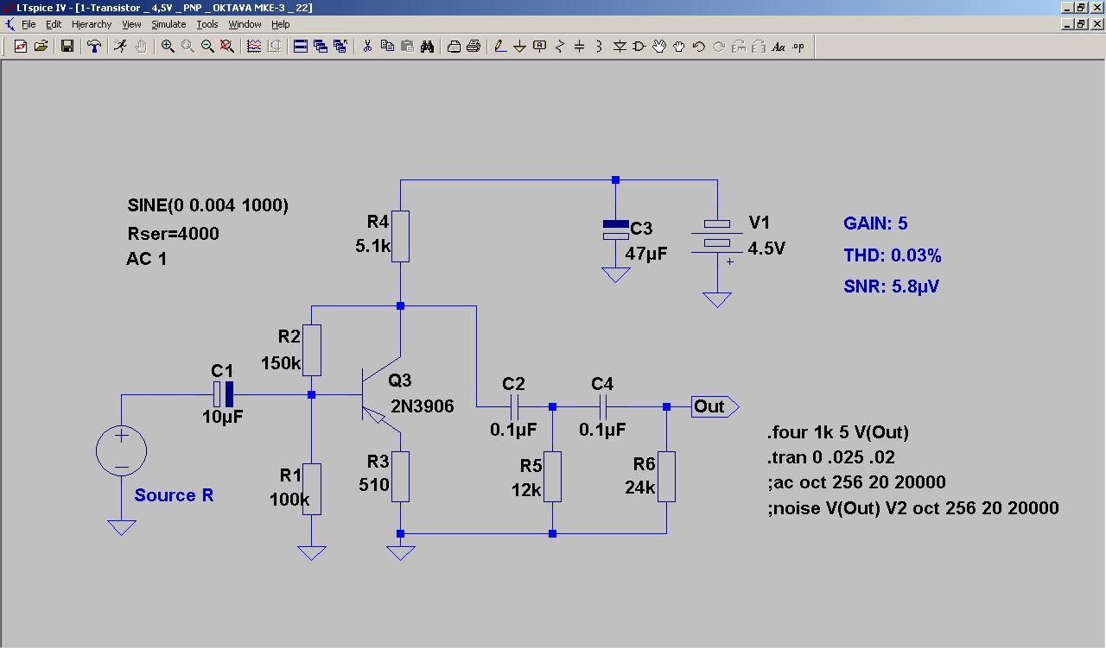Click the 4.5V battery value
1106x648 pixels.
pyautogui.click(x=766, y=249)
